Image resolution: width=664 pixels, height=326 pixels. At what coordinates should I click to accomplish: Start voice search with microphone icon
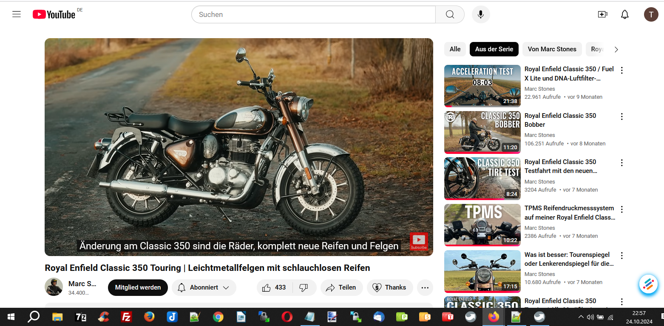coord(480,14)
